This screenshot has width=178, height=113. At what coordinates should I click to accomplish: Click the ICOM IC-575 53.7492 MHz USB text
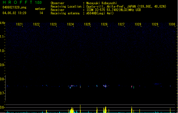click(114, 10)
